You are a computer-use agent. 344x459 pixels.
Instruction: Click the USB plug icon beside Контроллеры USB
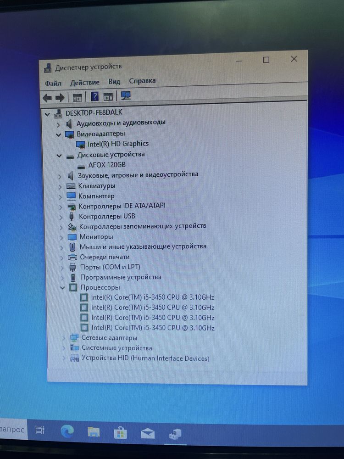[x=72, y=217]
